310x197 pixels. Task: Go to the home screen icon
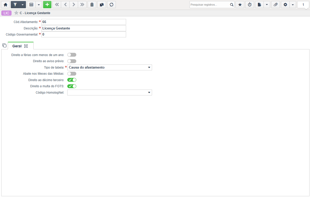[x=5, y=5]
